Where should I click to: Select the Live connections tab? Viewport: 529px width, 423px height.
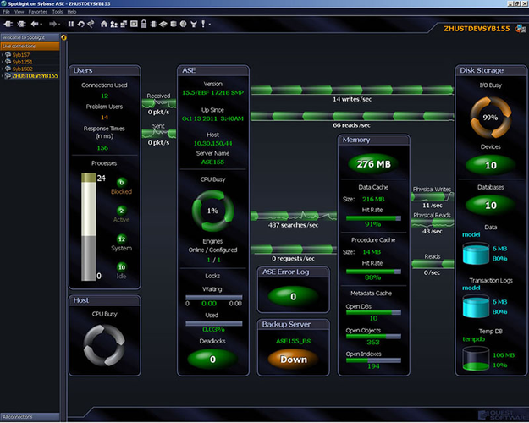click(30, 47)
